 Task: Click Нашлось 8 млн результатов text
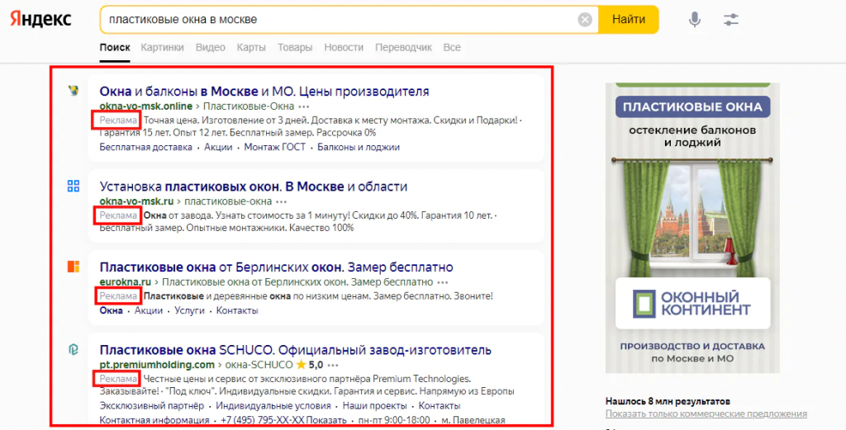click(x=668, y=401)
